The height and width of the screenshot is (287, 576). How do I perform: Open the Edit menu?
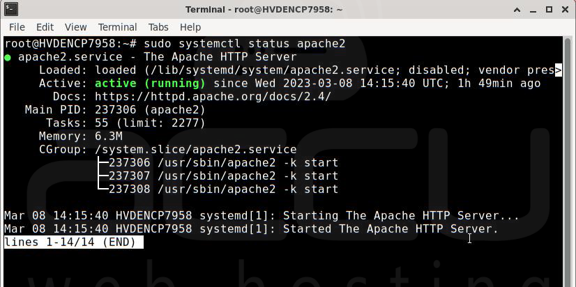[45, 27]
